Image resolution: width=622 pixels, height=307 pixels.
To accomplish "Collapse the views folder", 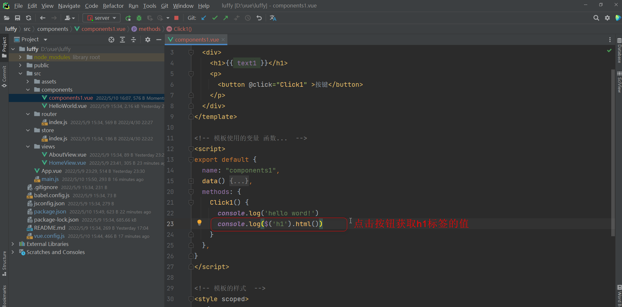I will tap(28, 147).
